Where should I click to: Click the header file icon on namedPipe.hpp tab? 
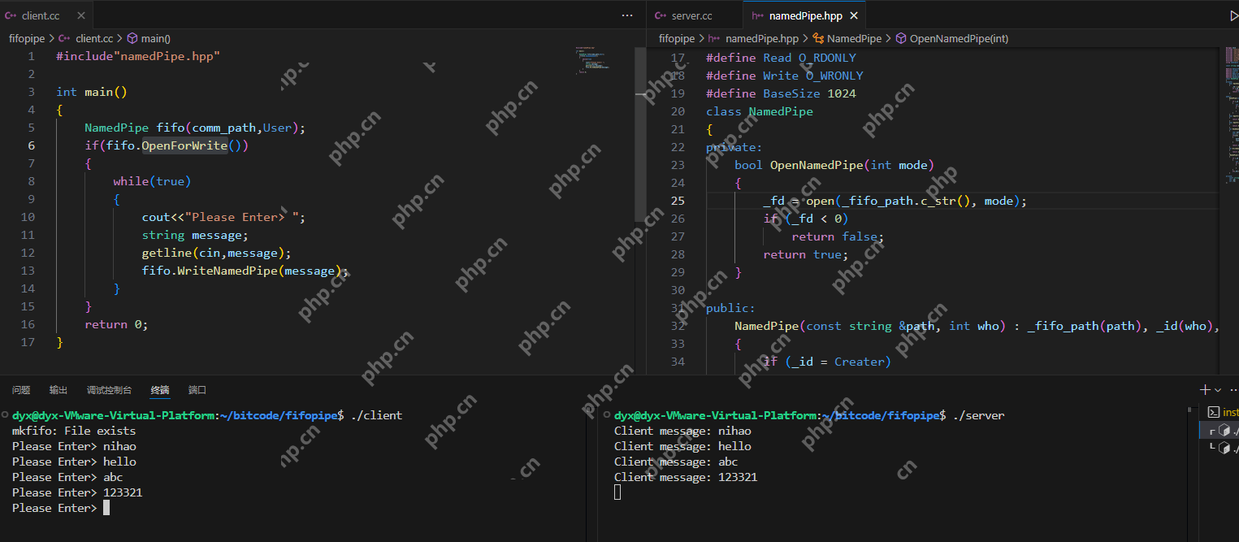point(757,15)
